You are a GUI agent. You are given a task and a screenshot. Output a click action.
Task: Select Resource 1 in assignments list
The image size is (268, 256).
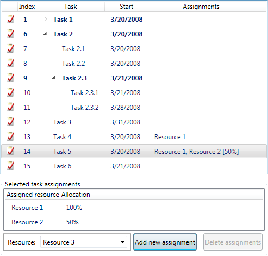27,208
